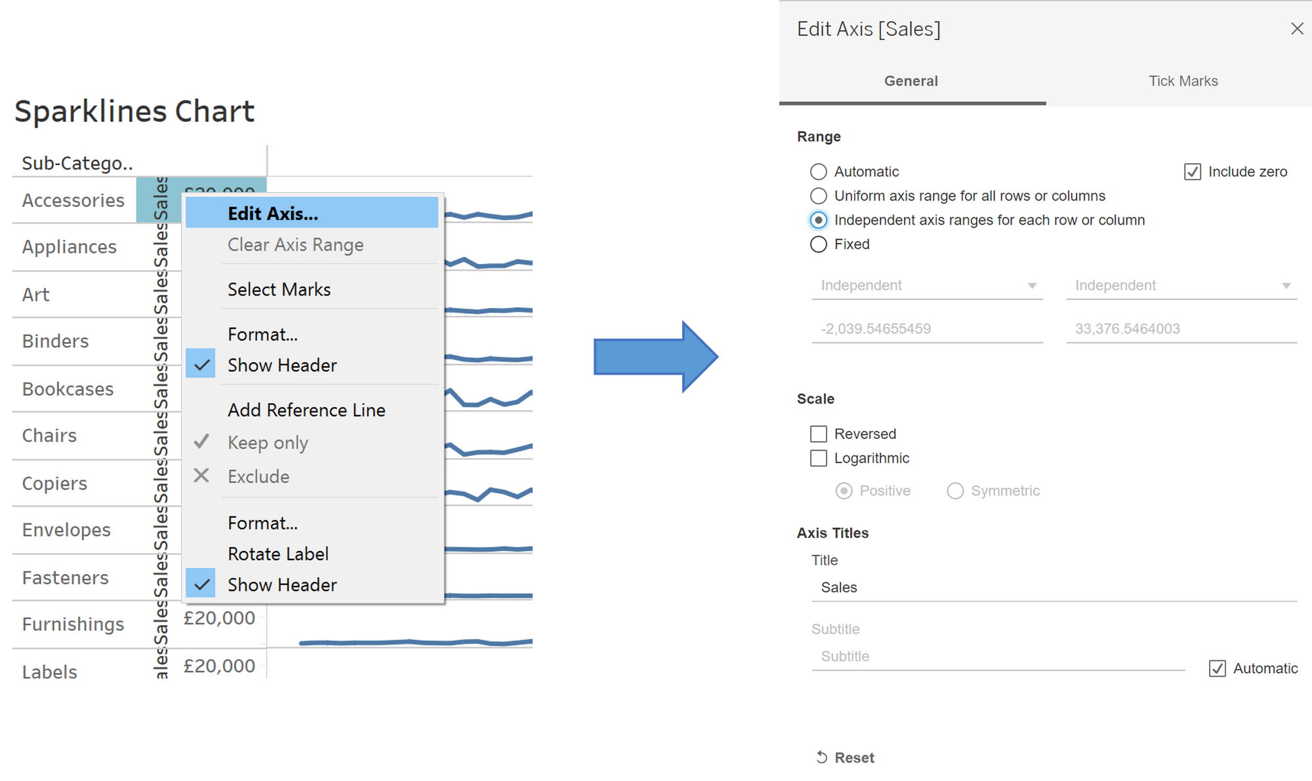Enable the Logarithmic scale checkbox
The height and width of the screenshot is (781, 1312).
click(x=819, y=458)
